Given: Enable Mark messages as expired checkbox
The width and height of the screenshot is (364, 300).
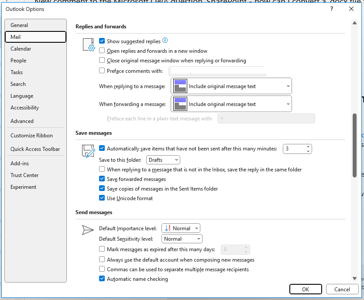Looking at the screenshot, I should point(102,249).
